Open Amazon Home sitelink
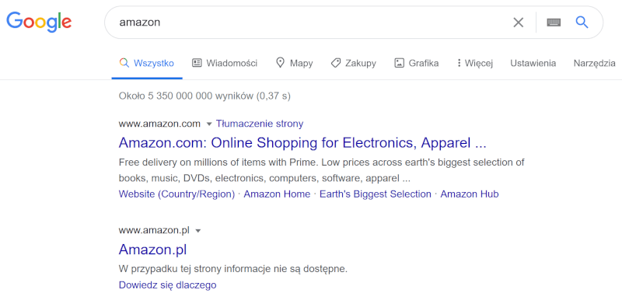622x297 pixels. (277, 194)
